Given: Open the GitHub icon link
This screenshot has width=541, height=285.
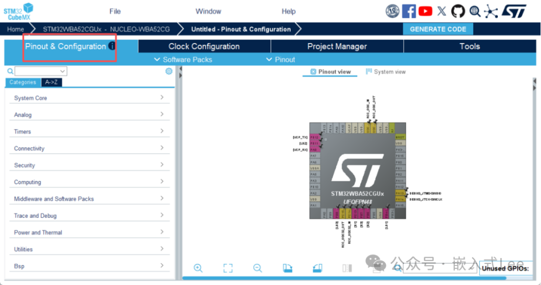Looking at the screenshot, I should pyautogui.click(x=458, y=11).
